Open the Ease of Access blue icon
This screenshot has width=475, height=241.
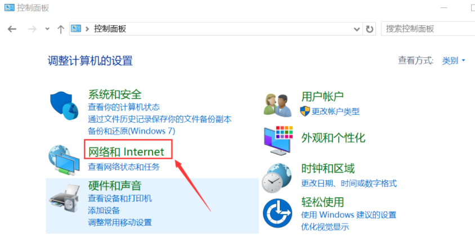277,213
